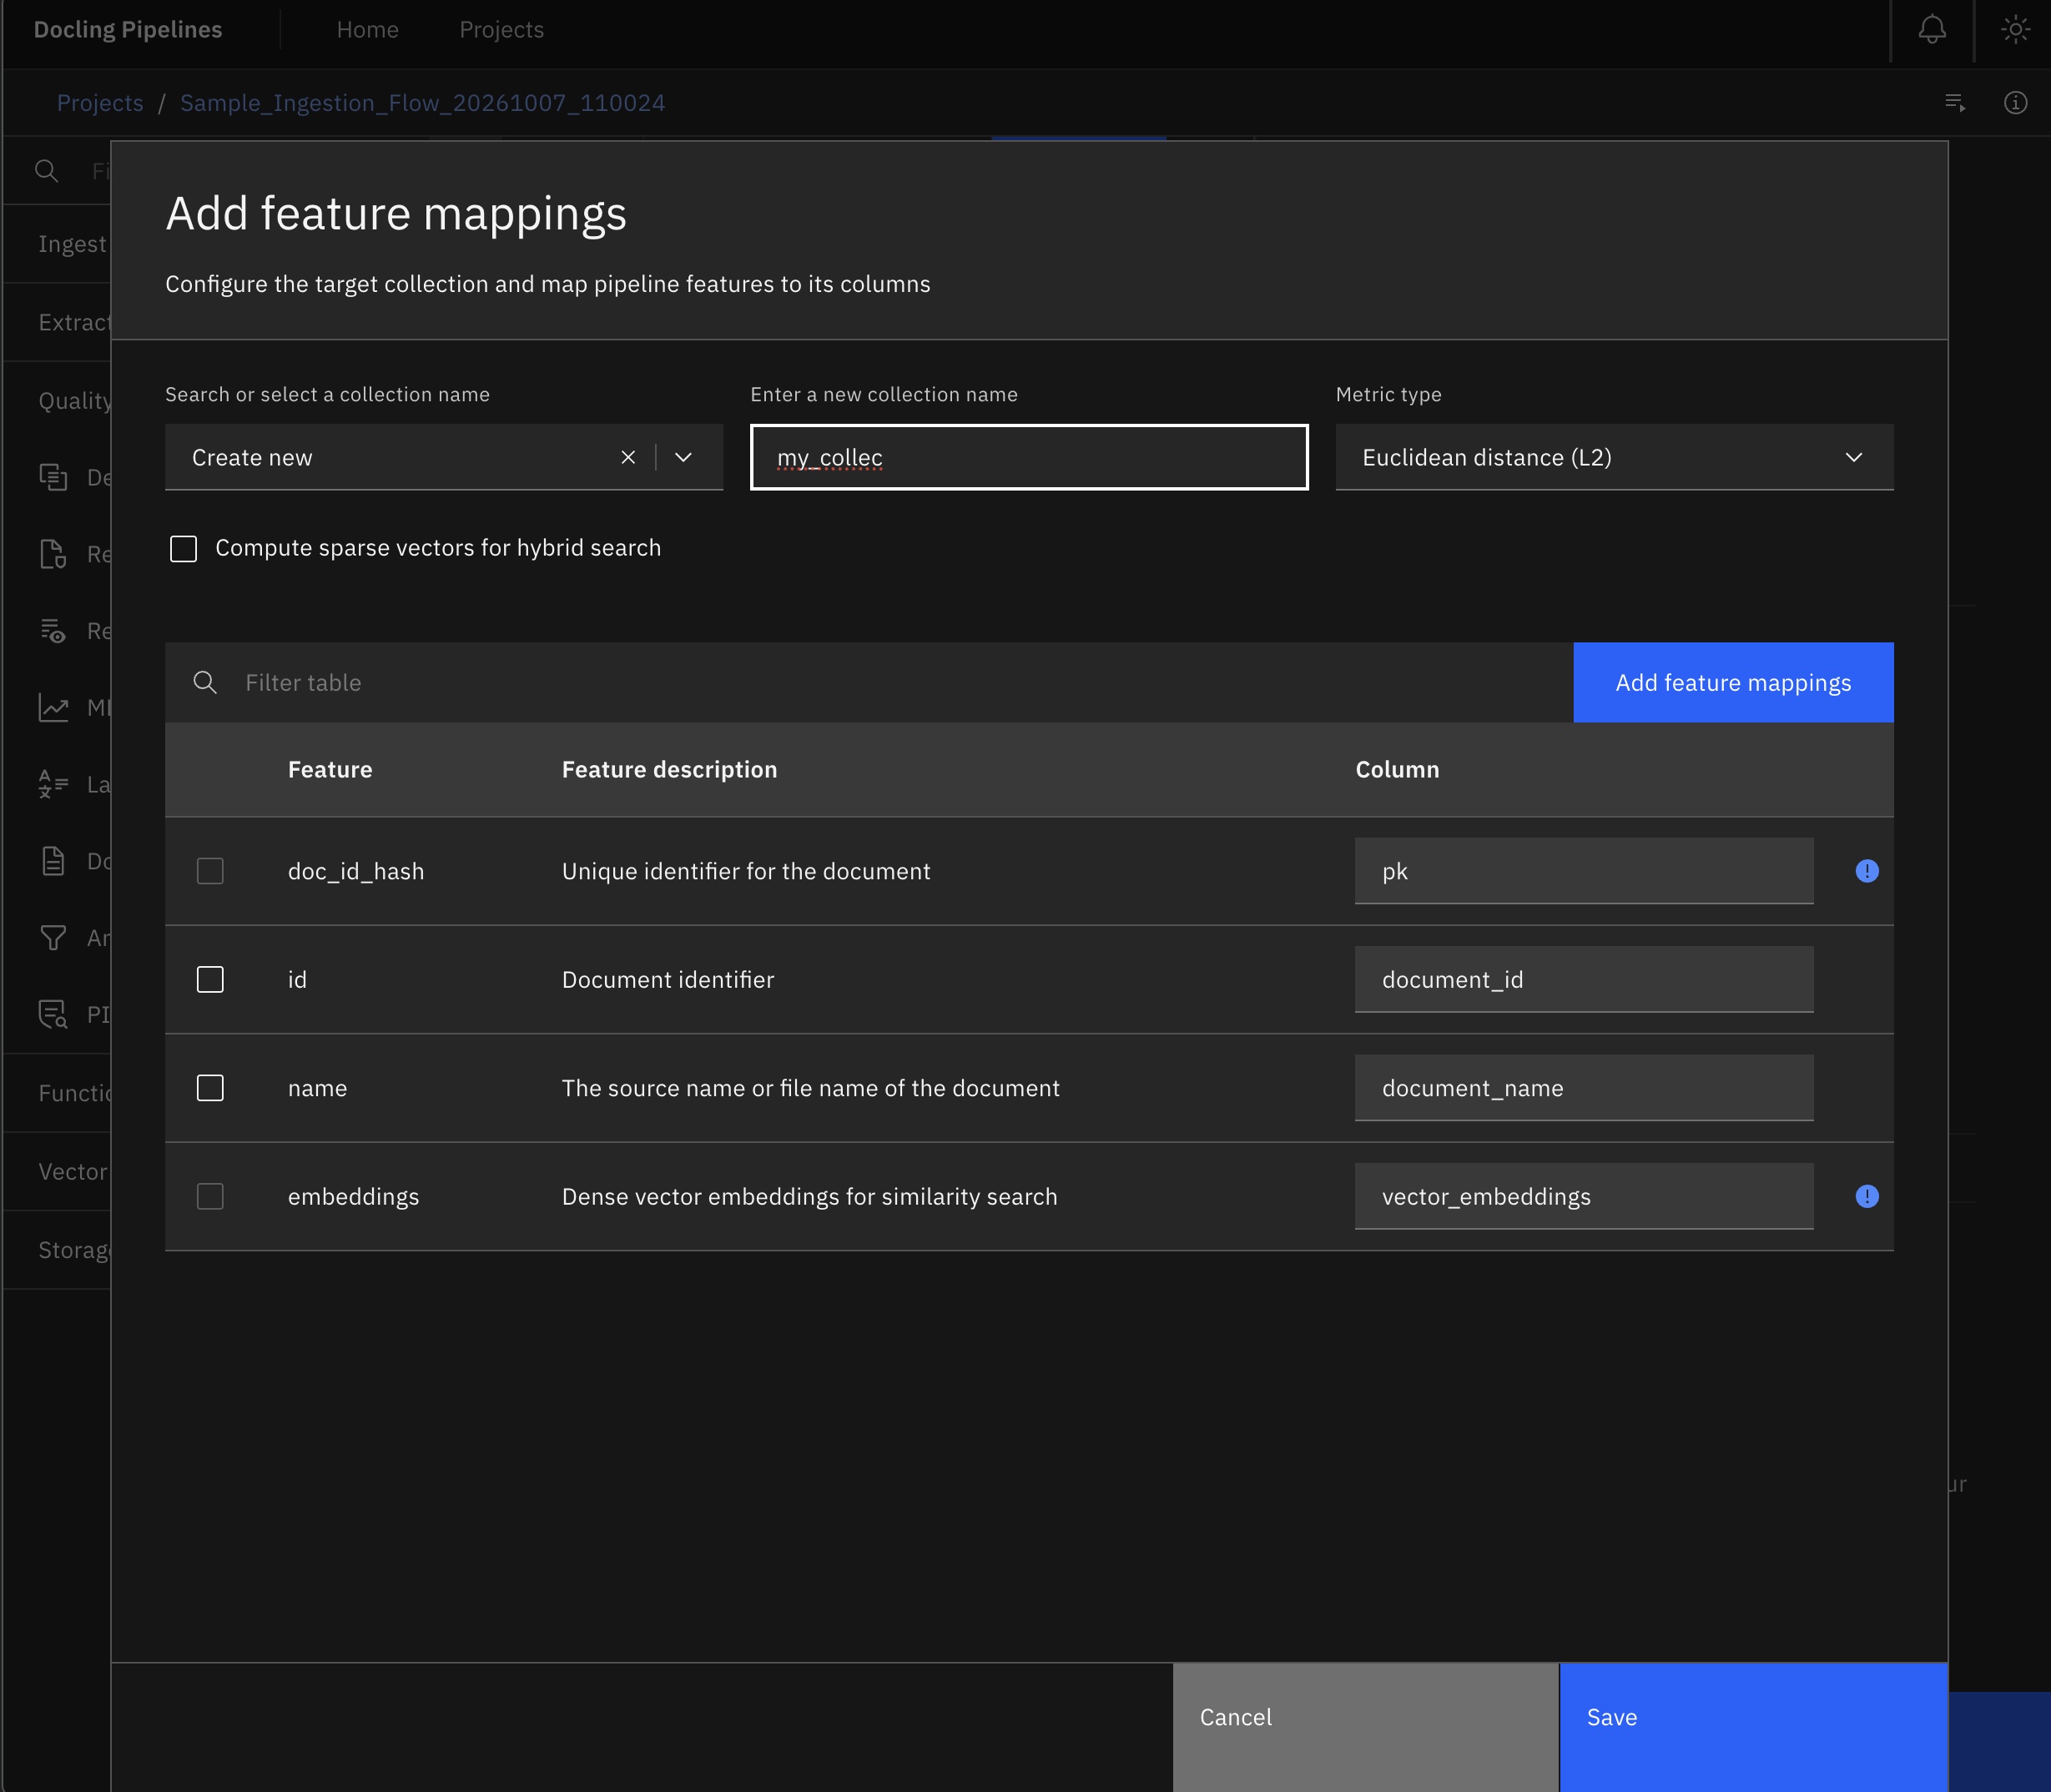Viewport: 2051px width, 1792px height.
Task: Click the list-with-eye sidebar icon
Action: pos(53,631)
